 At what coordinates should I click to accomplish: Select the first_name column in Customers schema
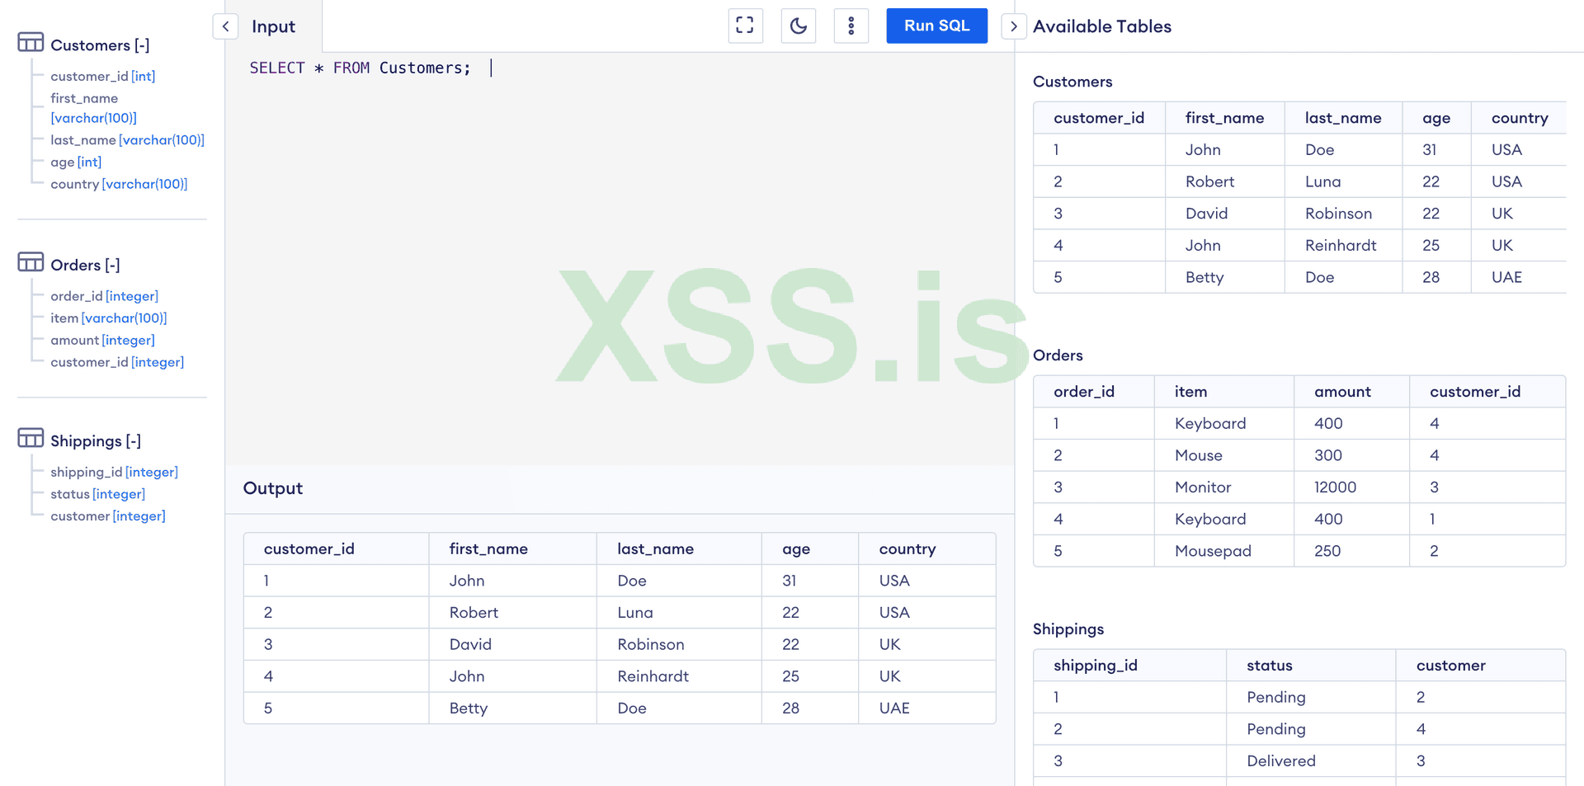(x=84, y=98)
